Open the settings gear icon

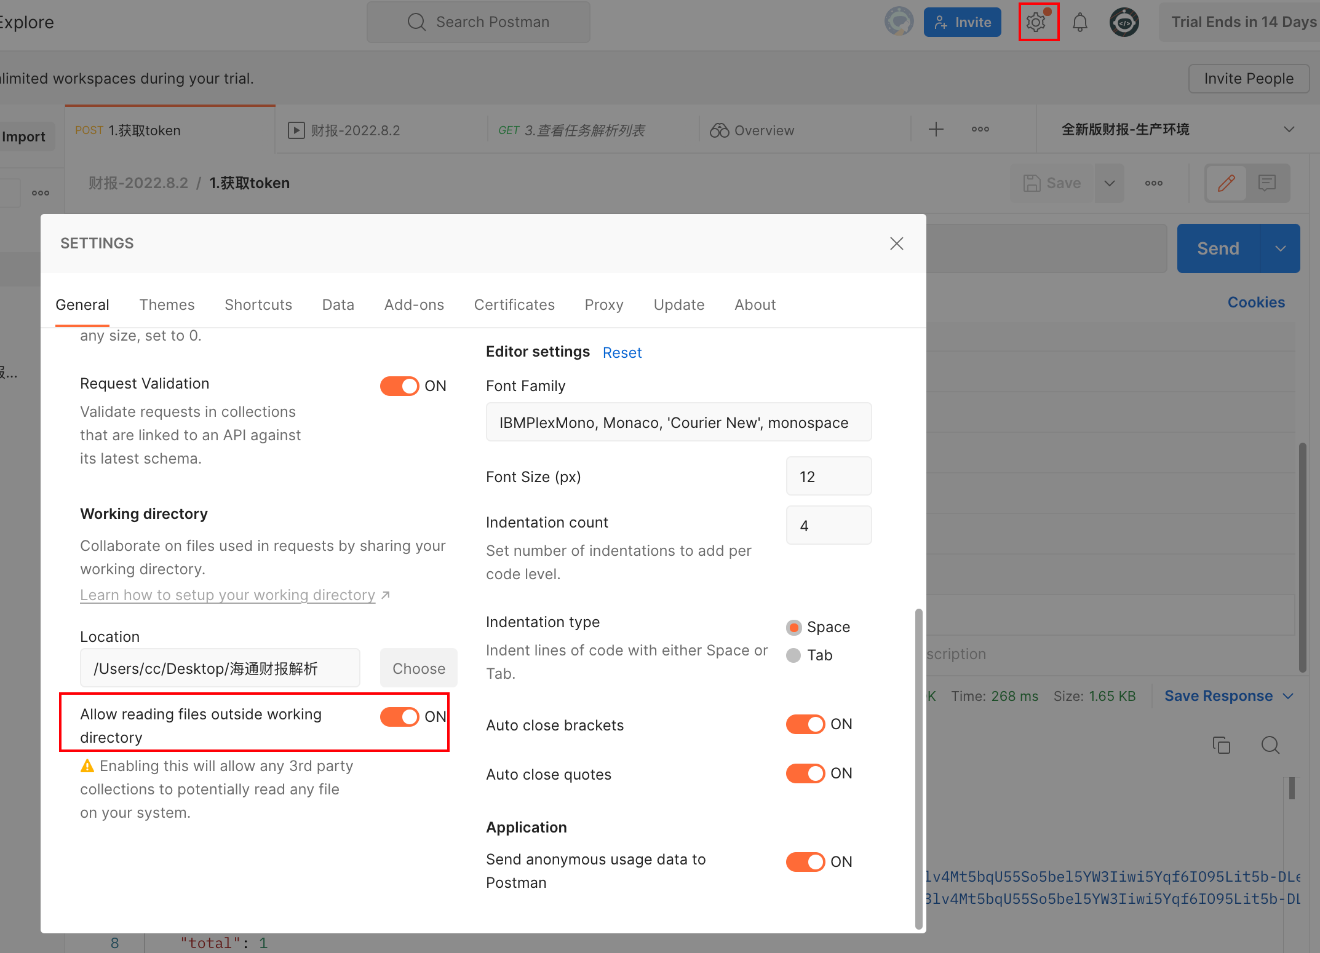click(1037, 23)
